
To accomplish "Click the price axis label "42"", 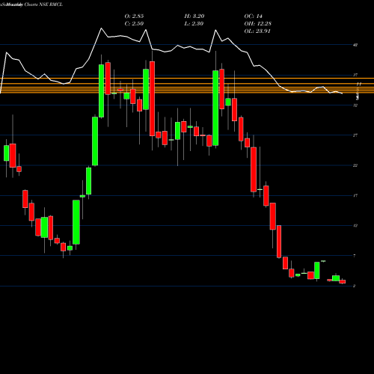I will [x=355, y=45].
